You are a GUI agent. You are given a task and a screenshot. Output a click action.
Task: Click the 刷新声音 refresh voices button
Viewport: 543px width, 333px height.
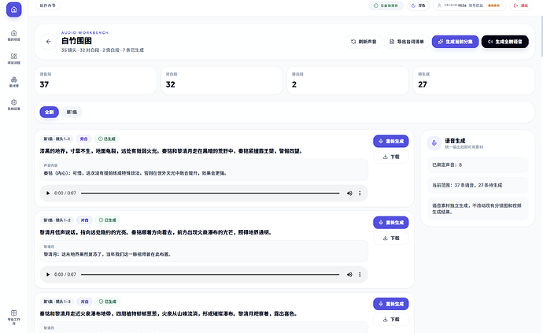tap(364, 42)
